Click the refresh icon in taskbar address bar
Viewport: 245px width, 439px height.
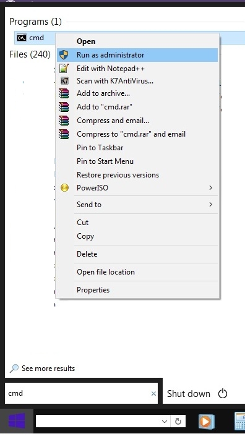(x=178, y=421)
